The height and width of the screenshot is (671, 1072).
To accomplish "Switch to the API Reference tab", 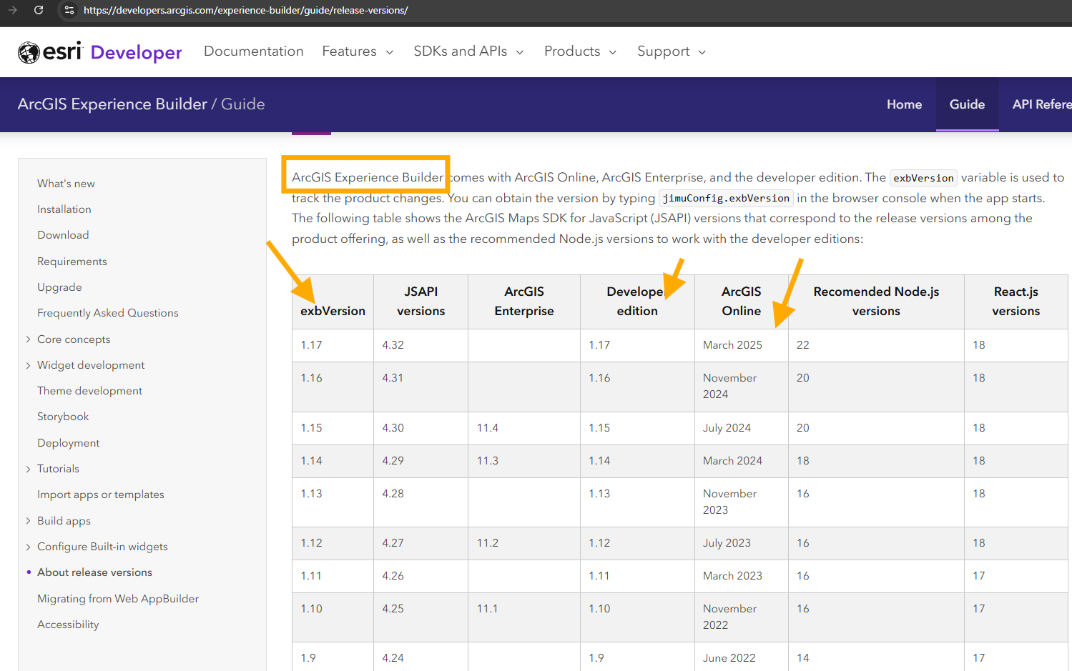I will (x=1041, y=104).
